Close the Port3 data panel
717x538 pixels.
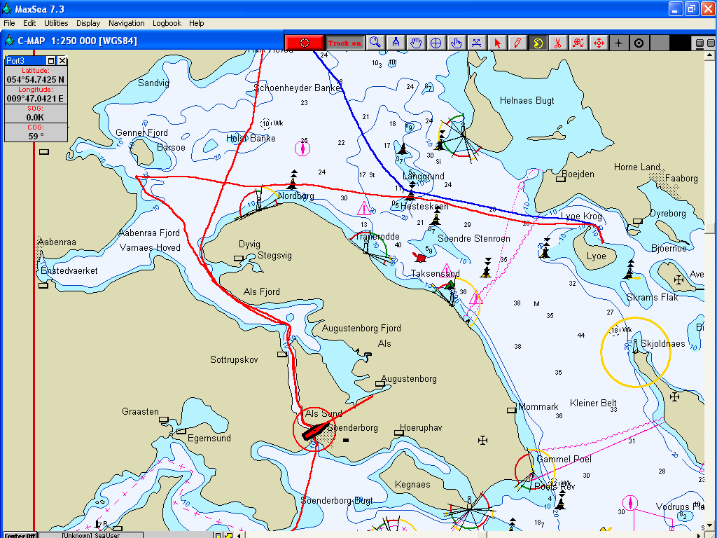click(x=62, y=61)
